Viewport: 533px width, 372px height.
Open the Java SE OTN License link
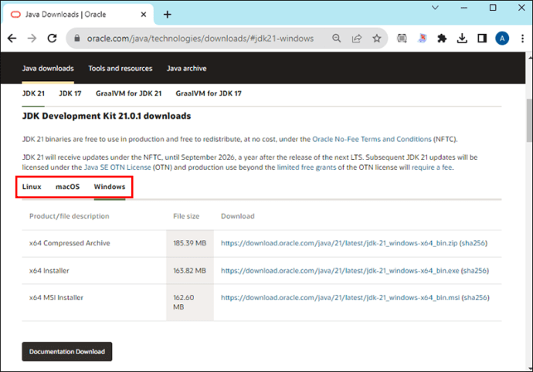[117, 167]
